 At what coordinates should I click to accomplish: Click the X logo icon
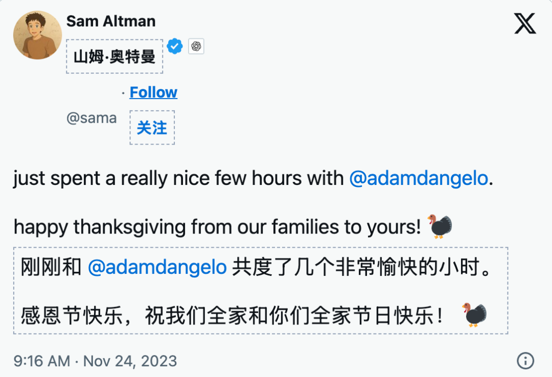click(x=525, y=23)
